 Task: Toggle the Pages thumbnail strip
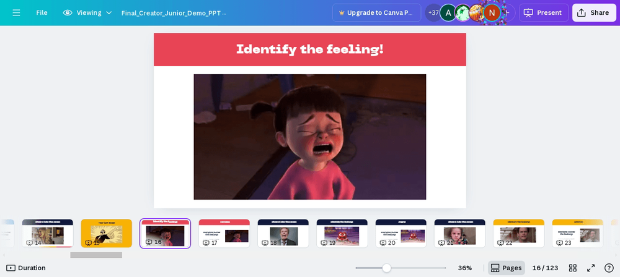[506, 268]
